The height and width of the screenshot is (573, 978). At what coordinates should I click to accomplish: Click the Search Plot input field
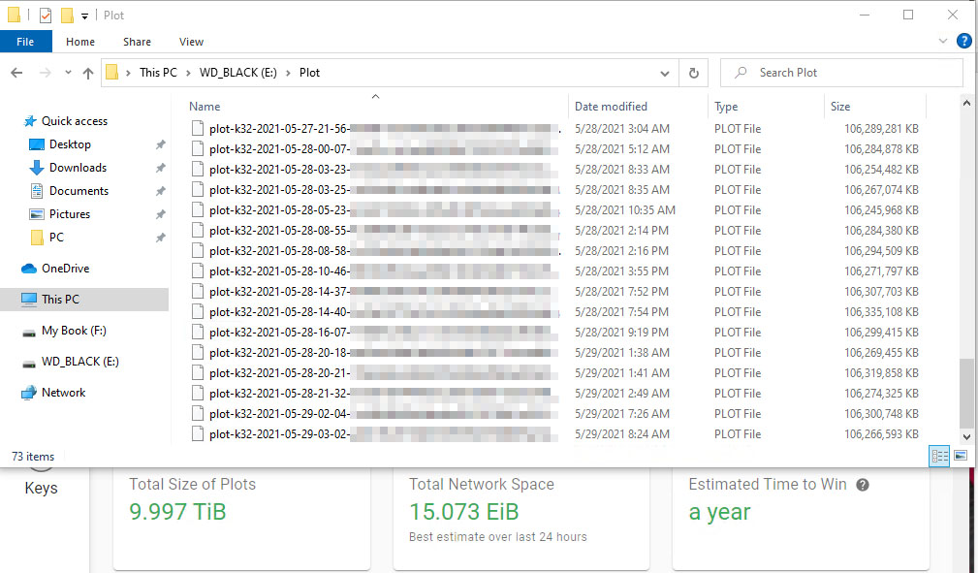tap(841, 73)
